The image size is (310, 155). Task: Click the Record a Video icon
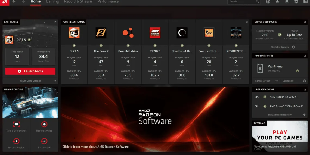(x=44, y=124)
